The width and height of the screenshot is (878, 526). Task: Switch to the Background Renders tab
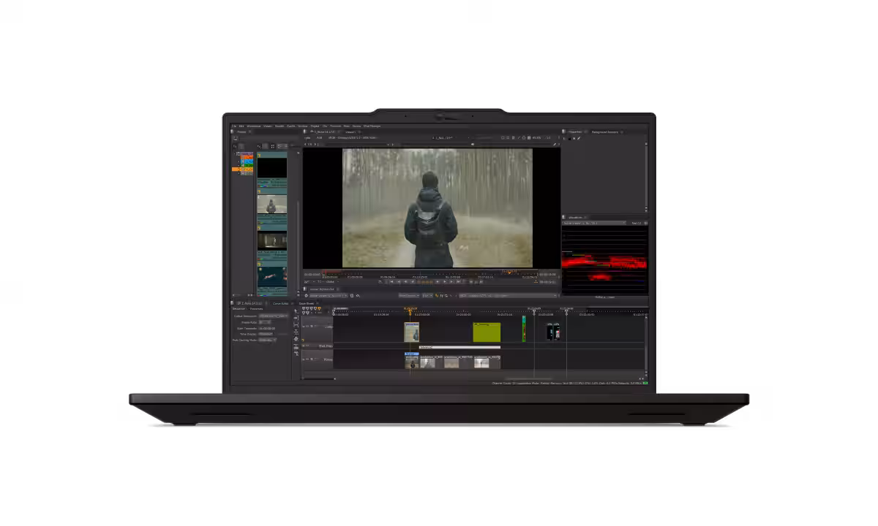(x=605, y=132)
